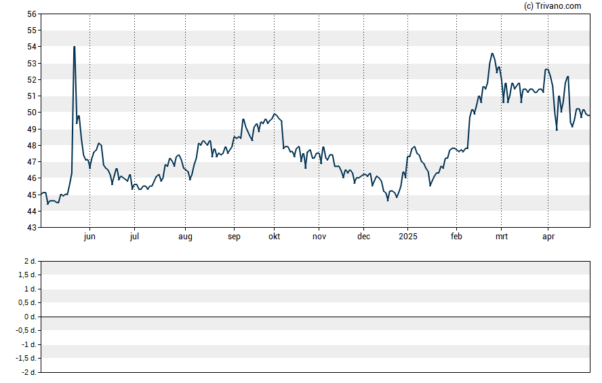Select the 'jul' month label
This screenshot has width=602, height=383.
pyautogui.click(x=134, y=237)
